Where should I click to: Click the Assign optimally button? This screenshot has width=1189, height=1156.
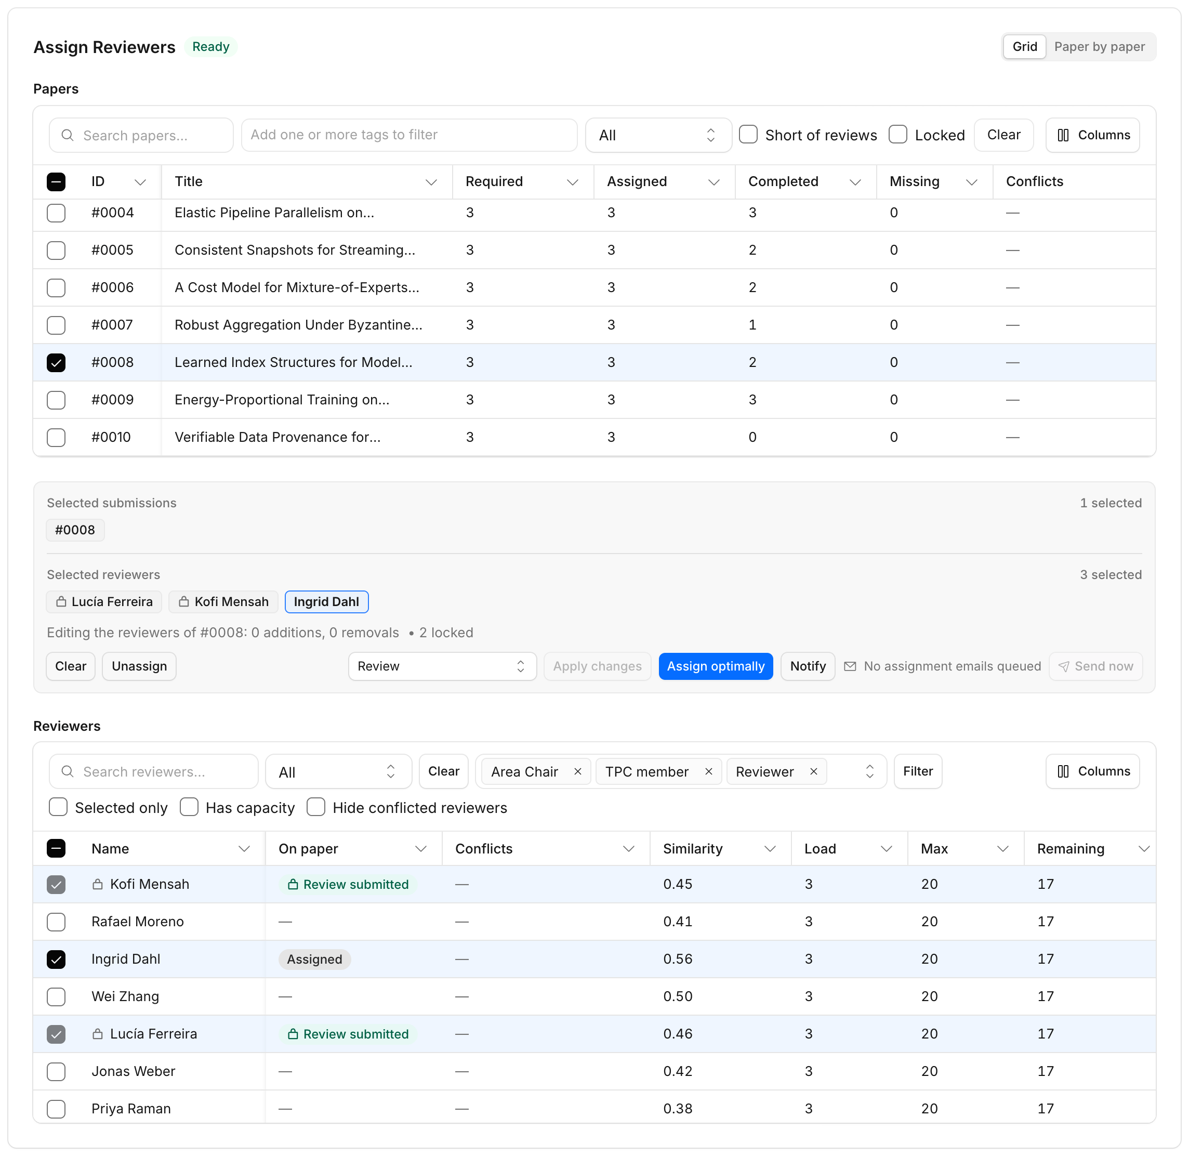716,666
